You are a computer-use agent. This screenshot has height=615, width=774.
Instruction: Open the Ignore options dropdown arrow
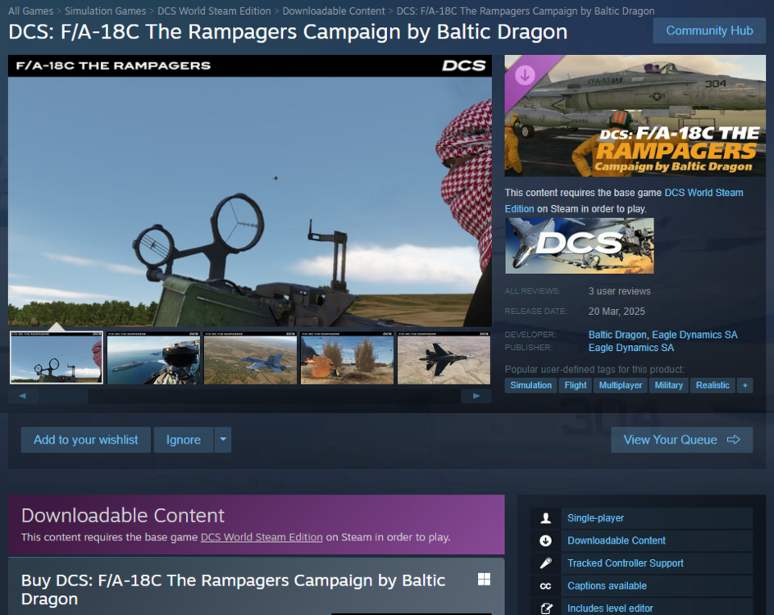point(223,440)
